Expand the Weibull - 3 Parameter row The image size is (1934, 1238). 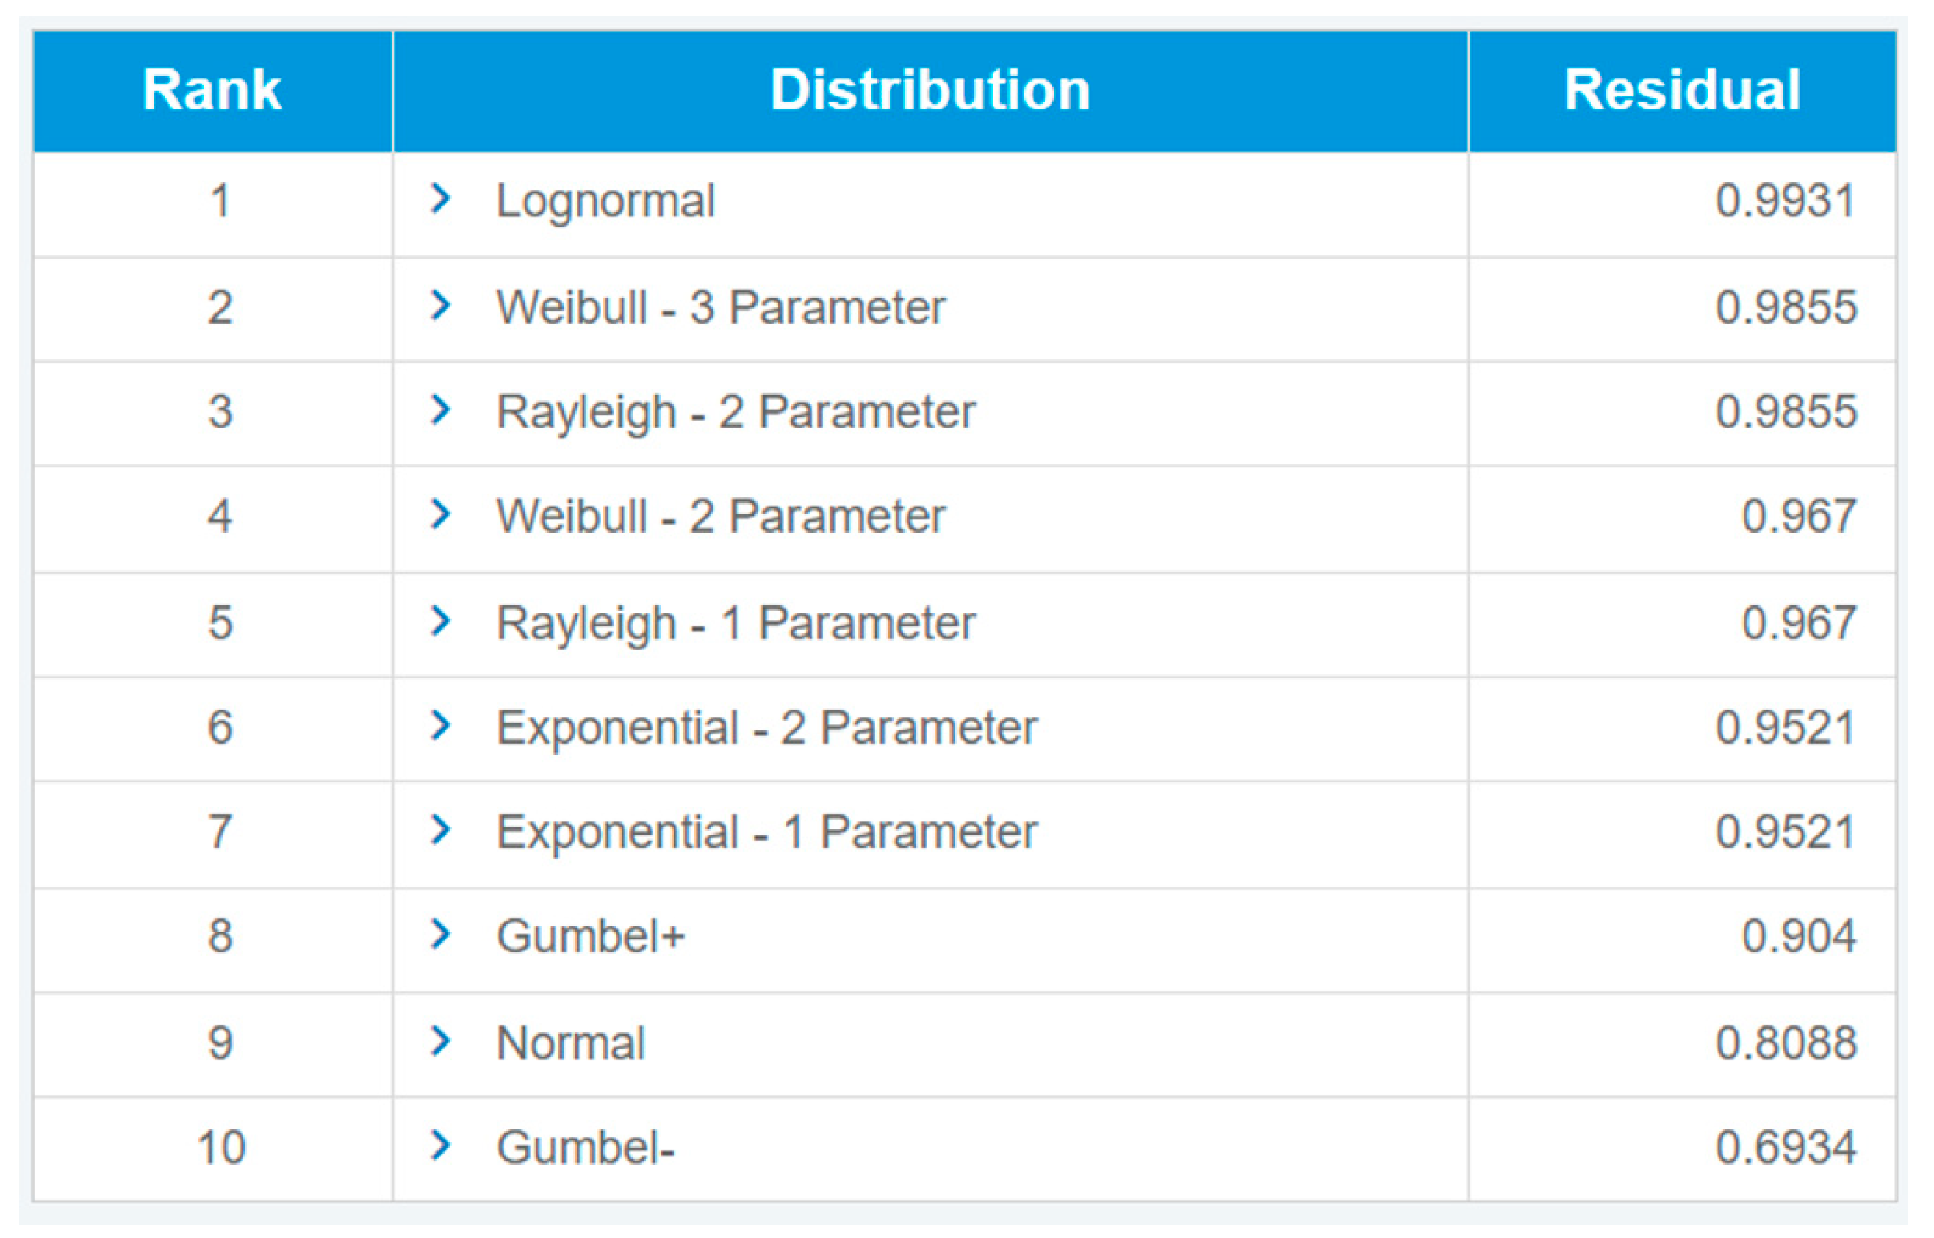coord(440,306)
